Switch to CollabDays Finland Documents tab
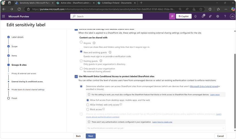The image size is (236, 139). click(117, 3)
